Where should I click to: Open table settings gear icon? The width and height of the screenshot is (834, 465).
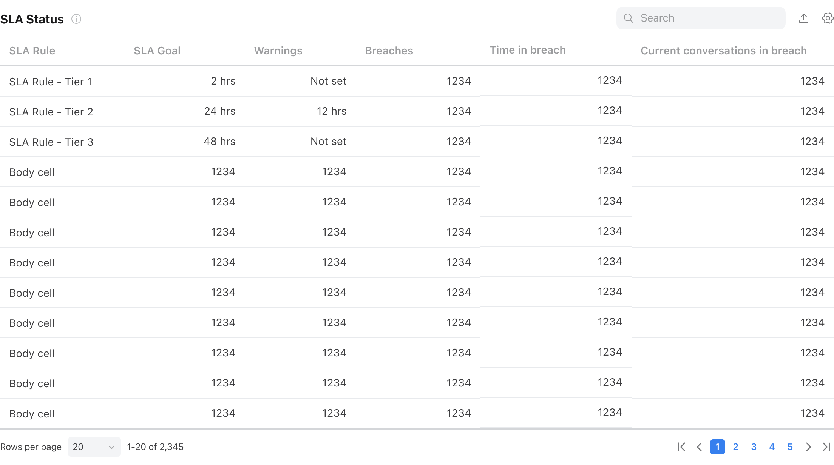828,18
